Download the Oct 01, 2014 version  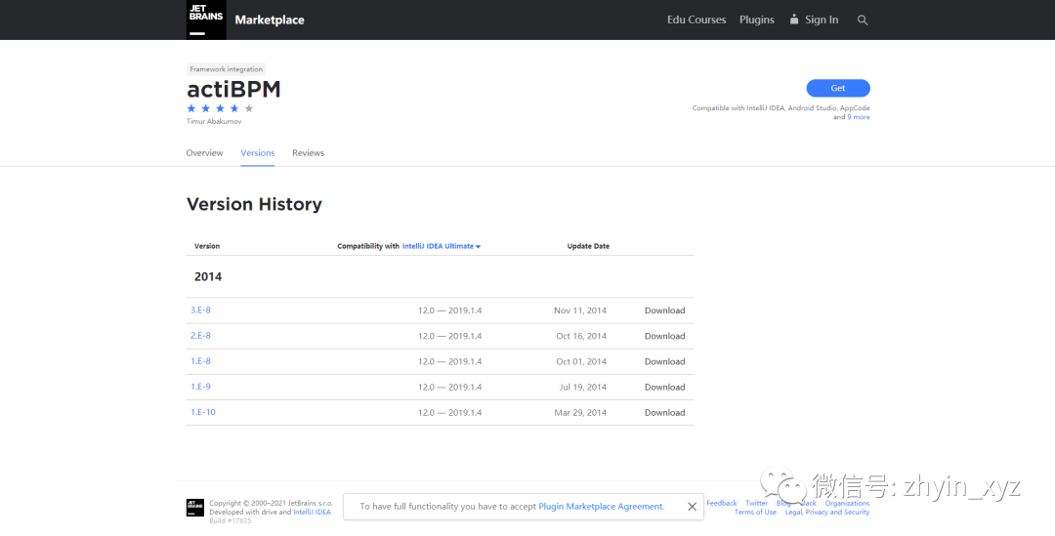665,362
